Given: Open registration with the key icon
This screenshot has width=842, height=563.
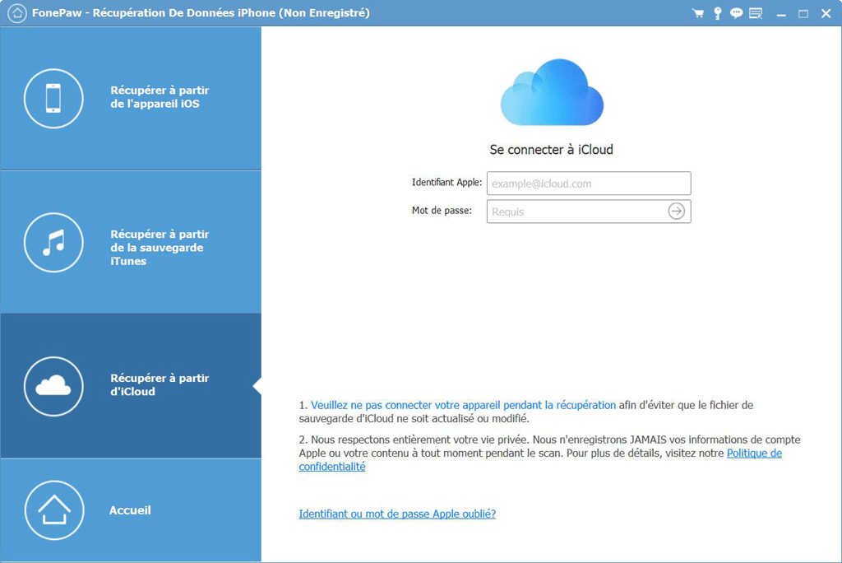Looking at the screenshot, I should click(x=717, y=13).
